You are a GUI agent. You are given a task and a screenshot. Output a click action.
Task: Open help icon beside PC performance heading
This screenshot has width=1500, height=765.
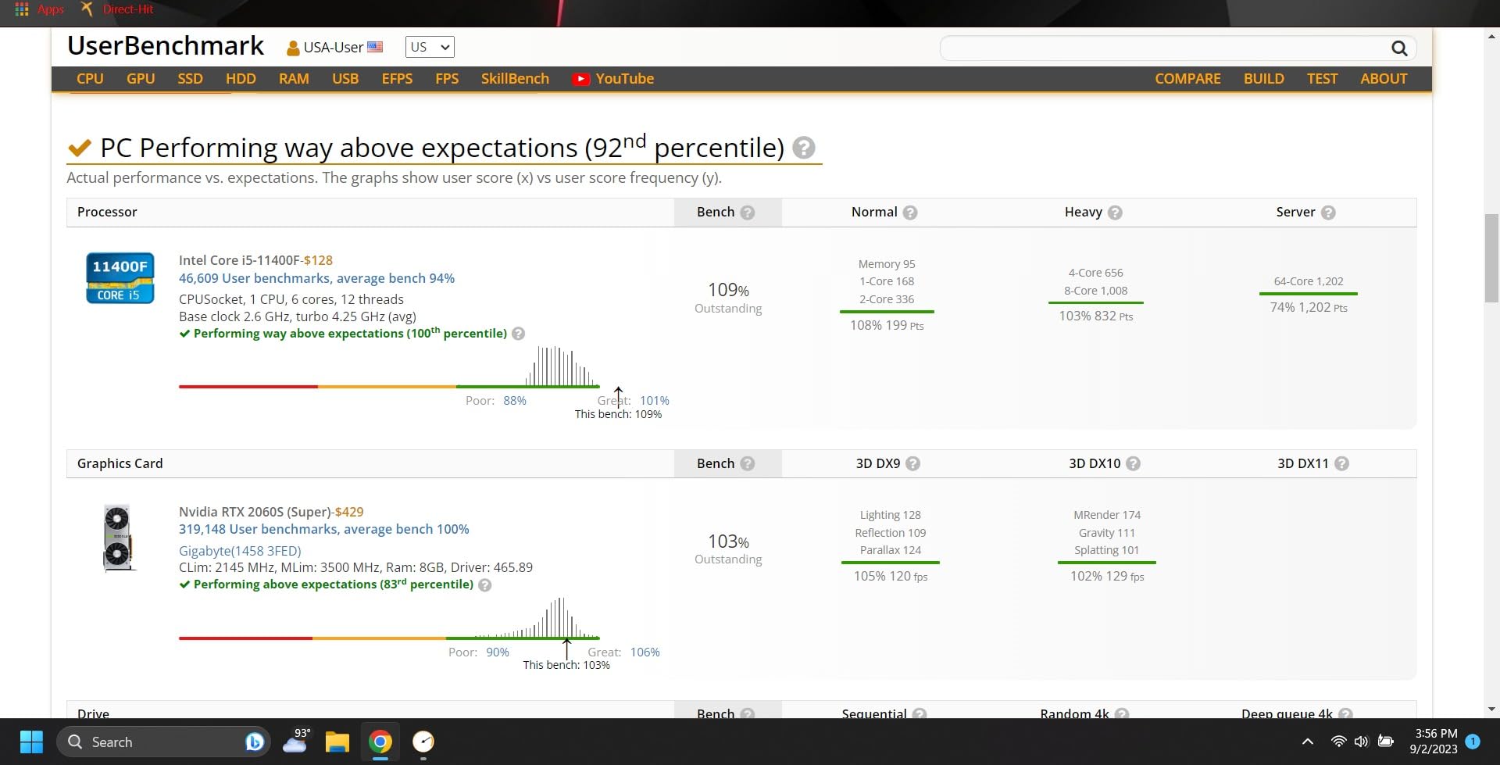coord(803,148)
